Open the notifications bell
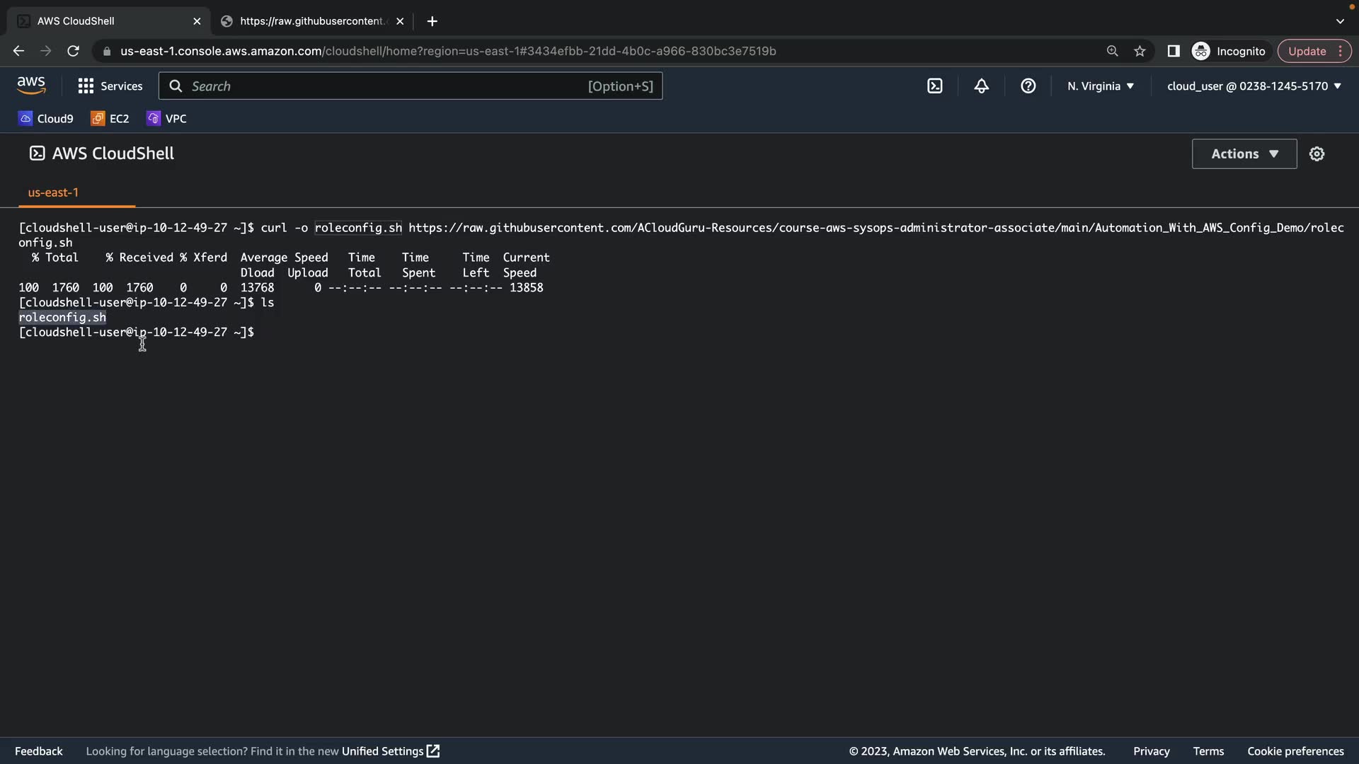The height and width of the screenshot is (764, 1359). 981,86
